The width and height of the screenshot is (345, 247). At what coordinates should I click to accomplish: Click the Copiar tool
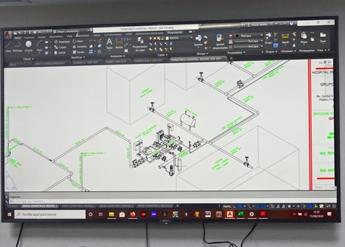(x=60, y=47)
